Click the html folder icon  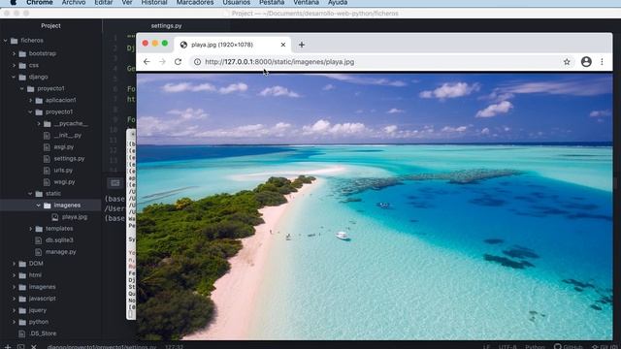pos(22,275)
